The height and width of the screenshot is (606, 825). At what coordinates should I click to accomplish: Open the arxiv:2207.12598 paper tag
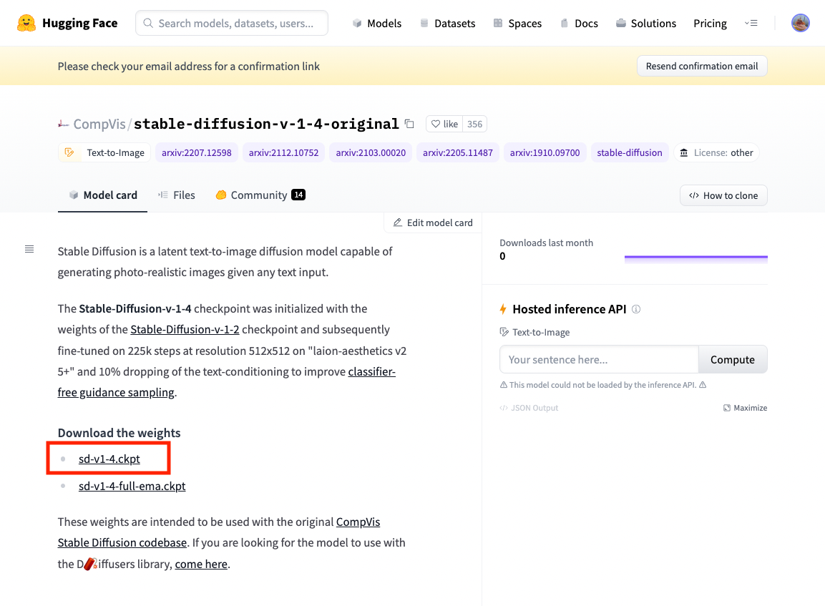click(x=196, y=152)
